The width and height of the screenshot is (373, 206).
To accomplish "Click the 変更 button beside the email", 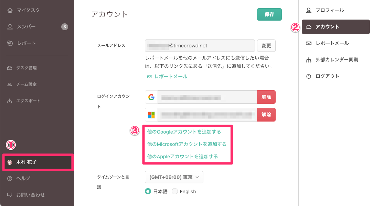I will (266, 46).
